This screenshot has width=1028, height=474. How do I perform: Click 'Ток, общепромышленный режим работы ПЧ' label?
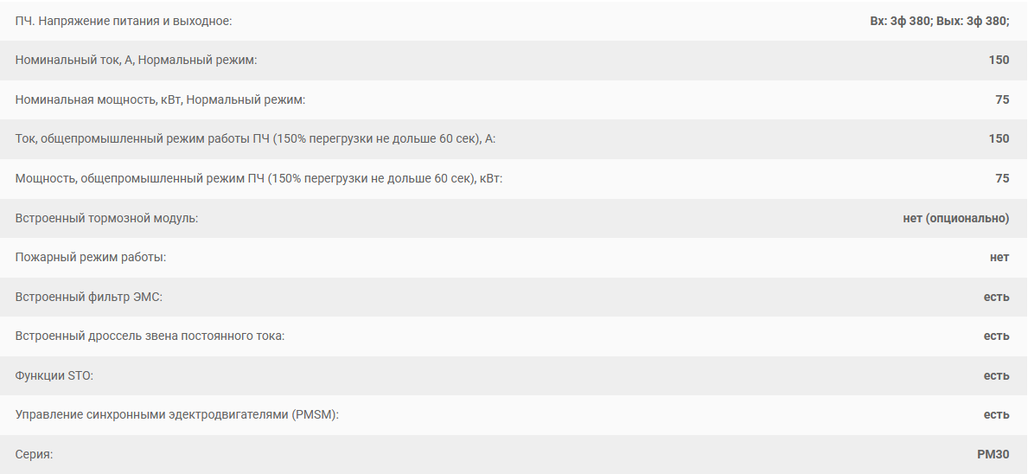(255, 139)
